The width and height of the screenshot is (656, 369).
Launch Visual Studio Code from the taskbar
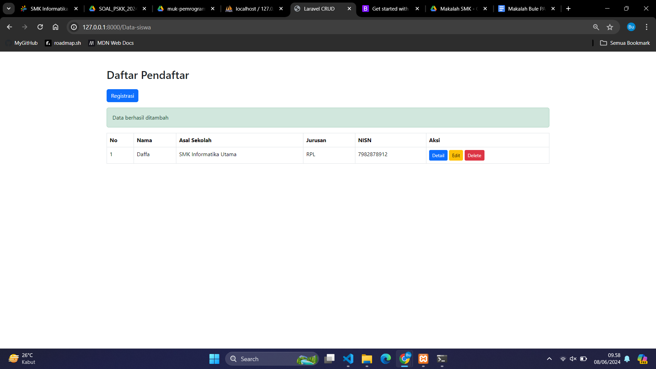348,359
